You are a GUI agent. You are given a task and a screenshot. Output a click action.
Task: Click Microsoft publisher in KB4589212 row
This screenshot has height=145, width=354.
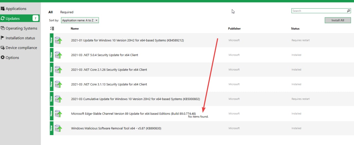pos(234,40)
